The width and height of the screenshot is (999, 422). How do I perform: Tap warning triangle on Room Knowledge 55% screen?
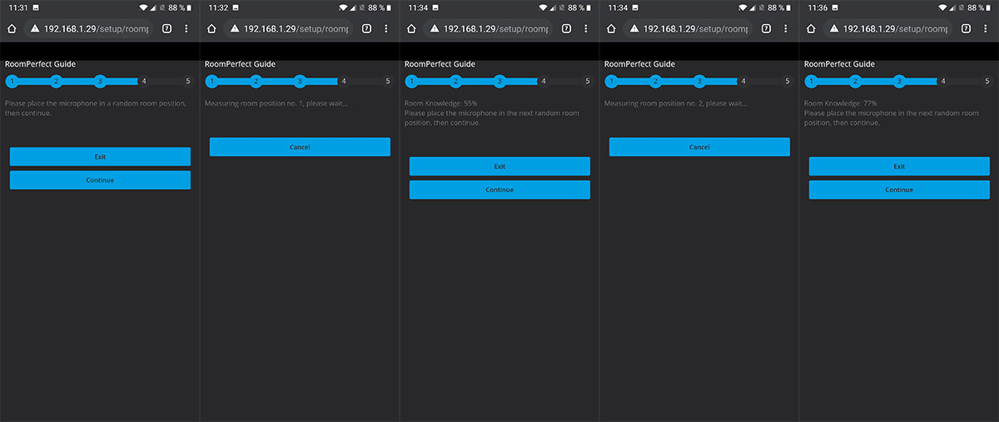[x=435, y=28]
